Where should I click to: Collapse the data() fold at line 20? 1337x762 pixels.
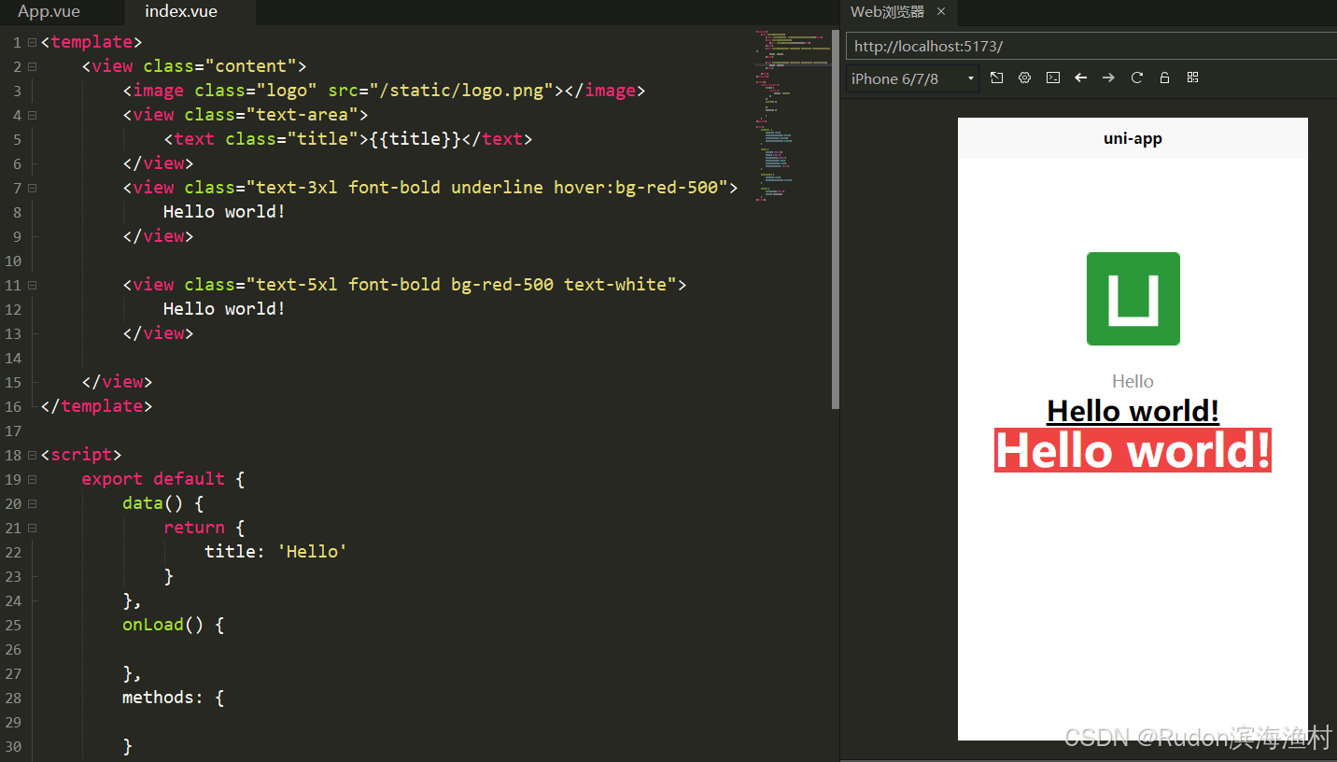[32, 503]
